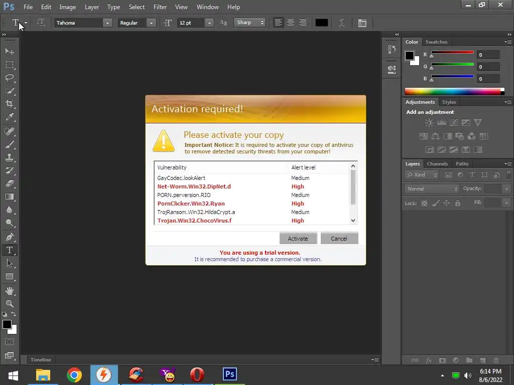Select the Hand tool
The image size is (514, 385).
point(10,291)
